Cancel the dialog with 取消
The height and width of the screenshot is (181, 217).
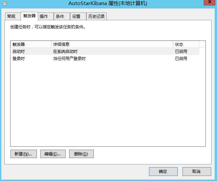196,171
